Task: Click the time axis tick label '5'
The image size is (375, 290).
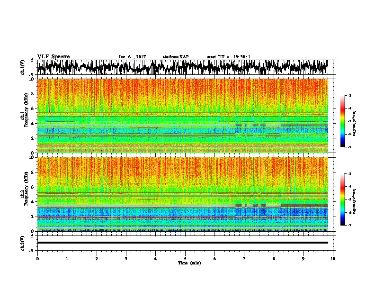Action: (185, 258)
